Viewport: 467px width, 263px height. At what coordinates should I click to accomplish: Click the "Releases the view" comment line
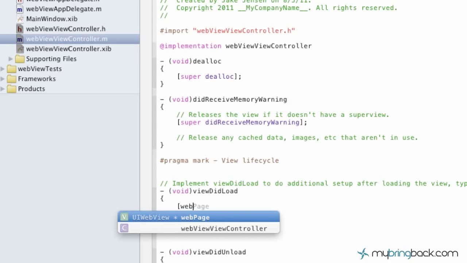[x=283, y=115]
